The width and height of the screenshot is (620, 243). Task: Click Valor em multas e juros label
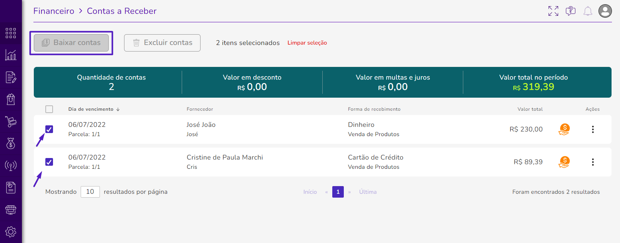coord(393,77)
